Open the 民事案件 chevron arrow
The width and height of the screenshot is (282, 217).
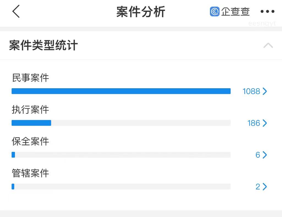pos(265,91)
